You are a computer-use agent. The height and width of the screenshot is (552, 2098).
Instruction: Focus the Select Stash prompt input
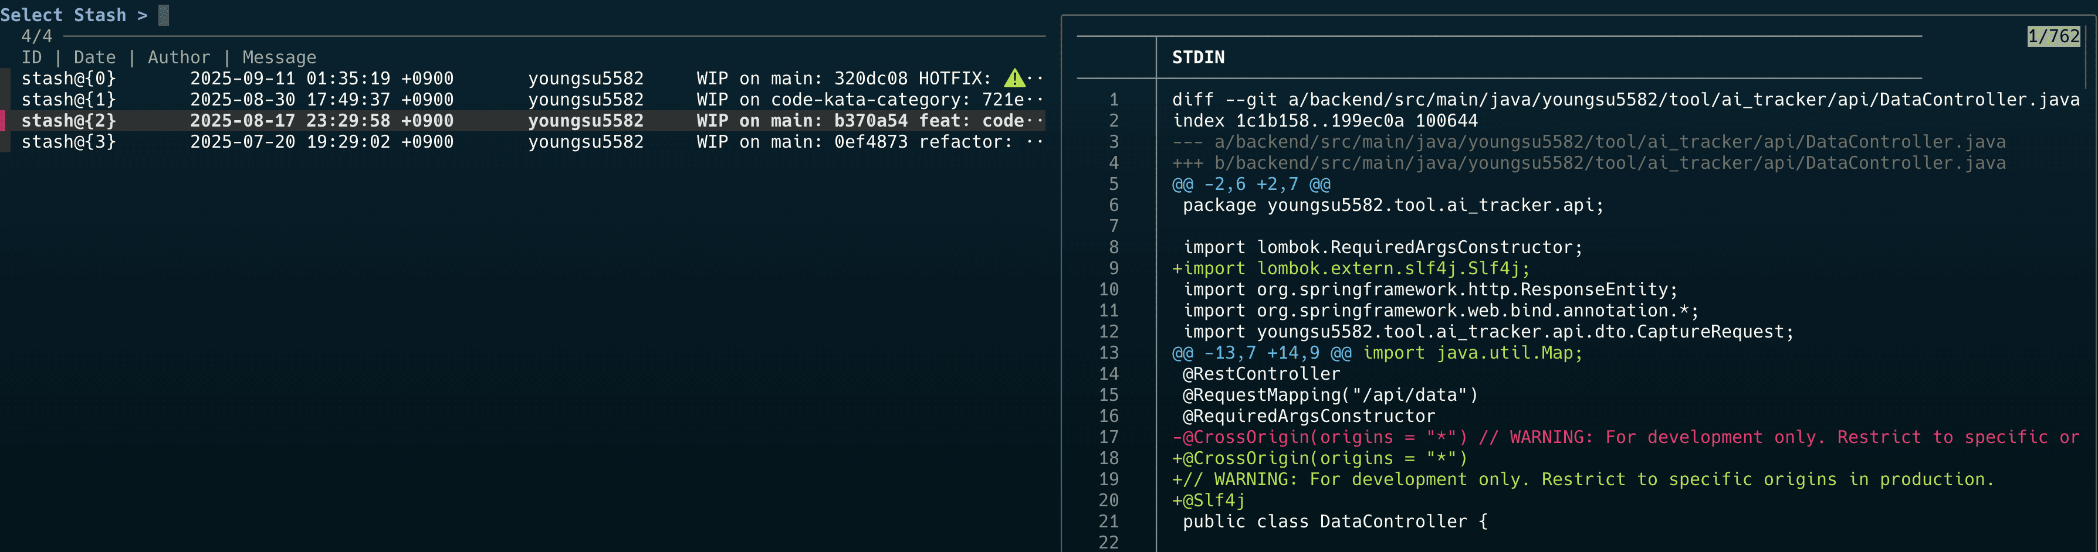[164, 15]
